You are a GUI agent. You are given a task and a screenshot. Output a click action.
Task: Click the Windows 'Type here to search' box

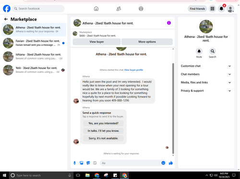tap(41, 175)
